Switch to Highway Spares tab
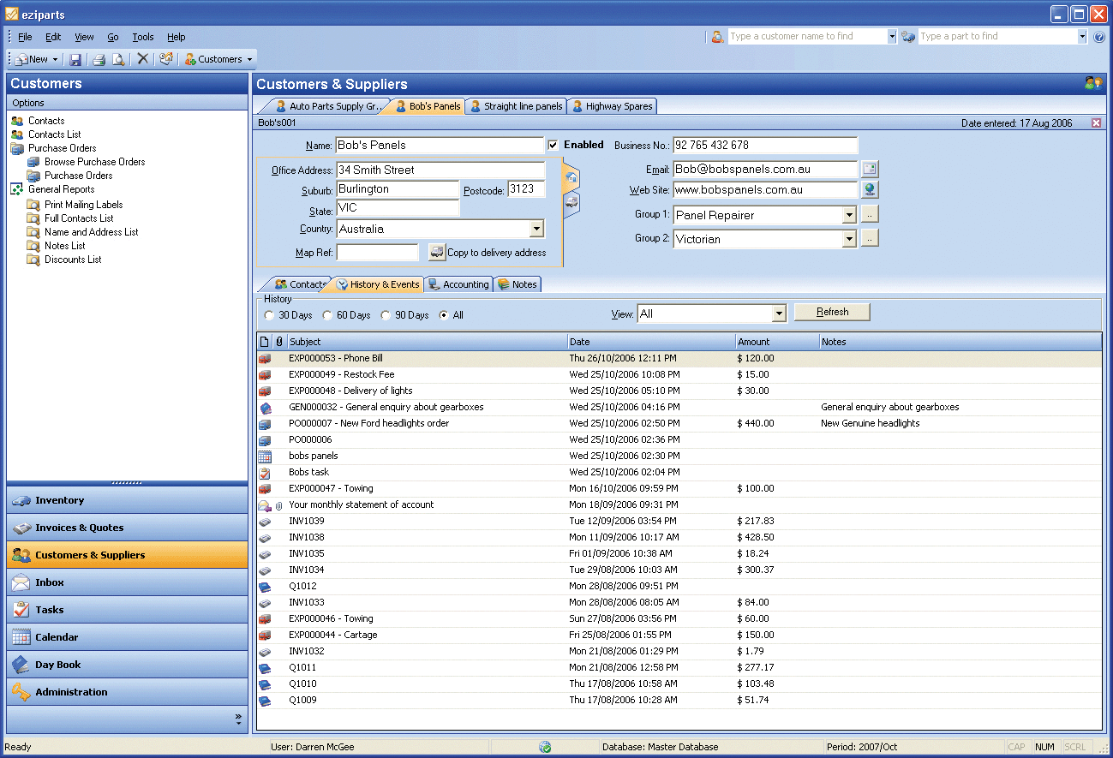 tap(612, 106)
